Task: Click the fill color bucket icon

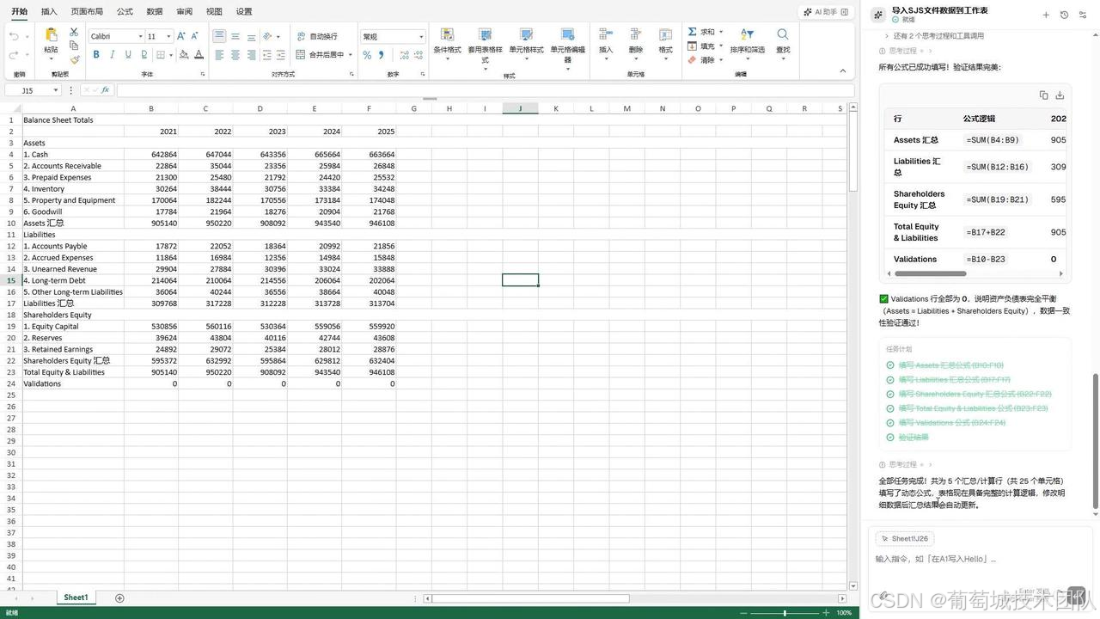Action: point(184,54)
